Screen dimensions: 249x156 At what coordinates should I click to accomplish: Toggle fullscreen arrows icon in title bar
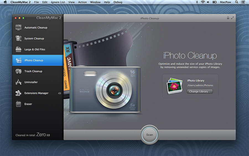[232, 18]
